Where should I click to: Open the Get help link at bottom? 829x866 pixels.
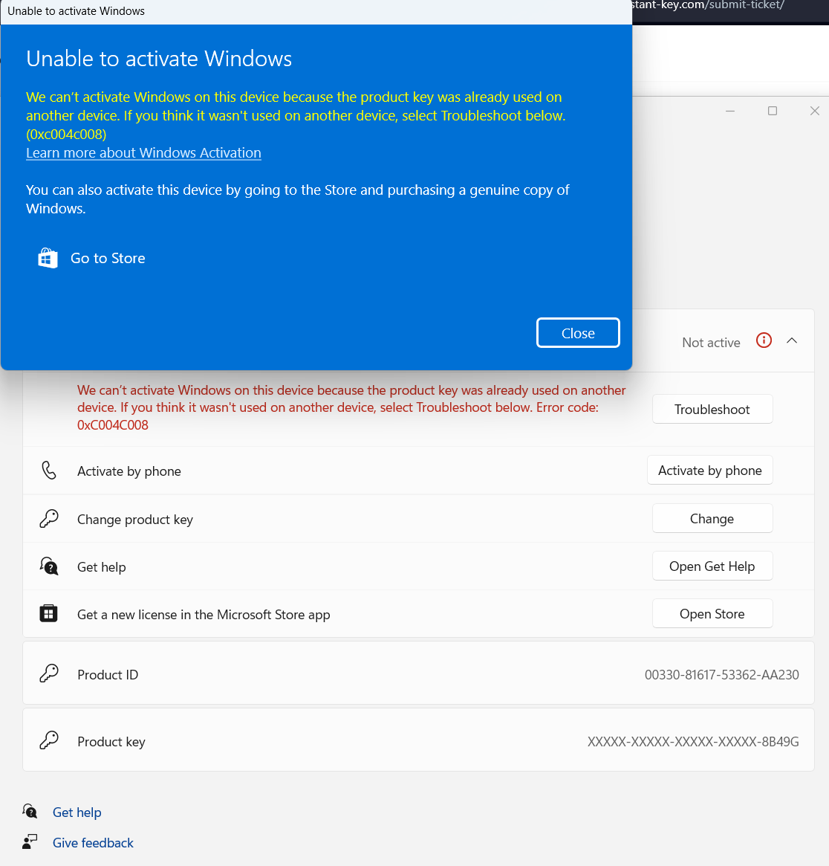tap(77, 812)
